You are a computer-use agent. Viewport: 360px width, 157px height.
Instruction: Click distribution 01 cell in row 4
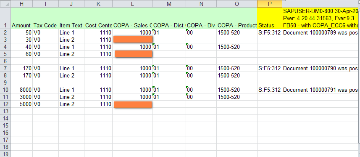(169, 47)
